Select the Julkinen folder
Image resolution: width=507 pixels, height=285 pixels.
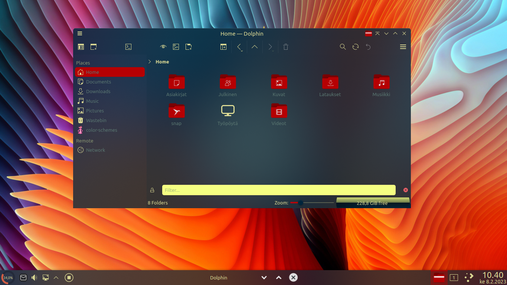click(x=228, y=85)
